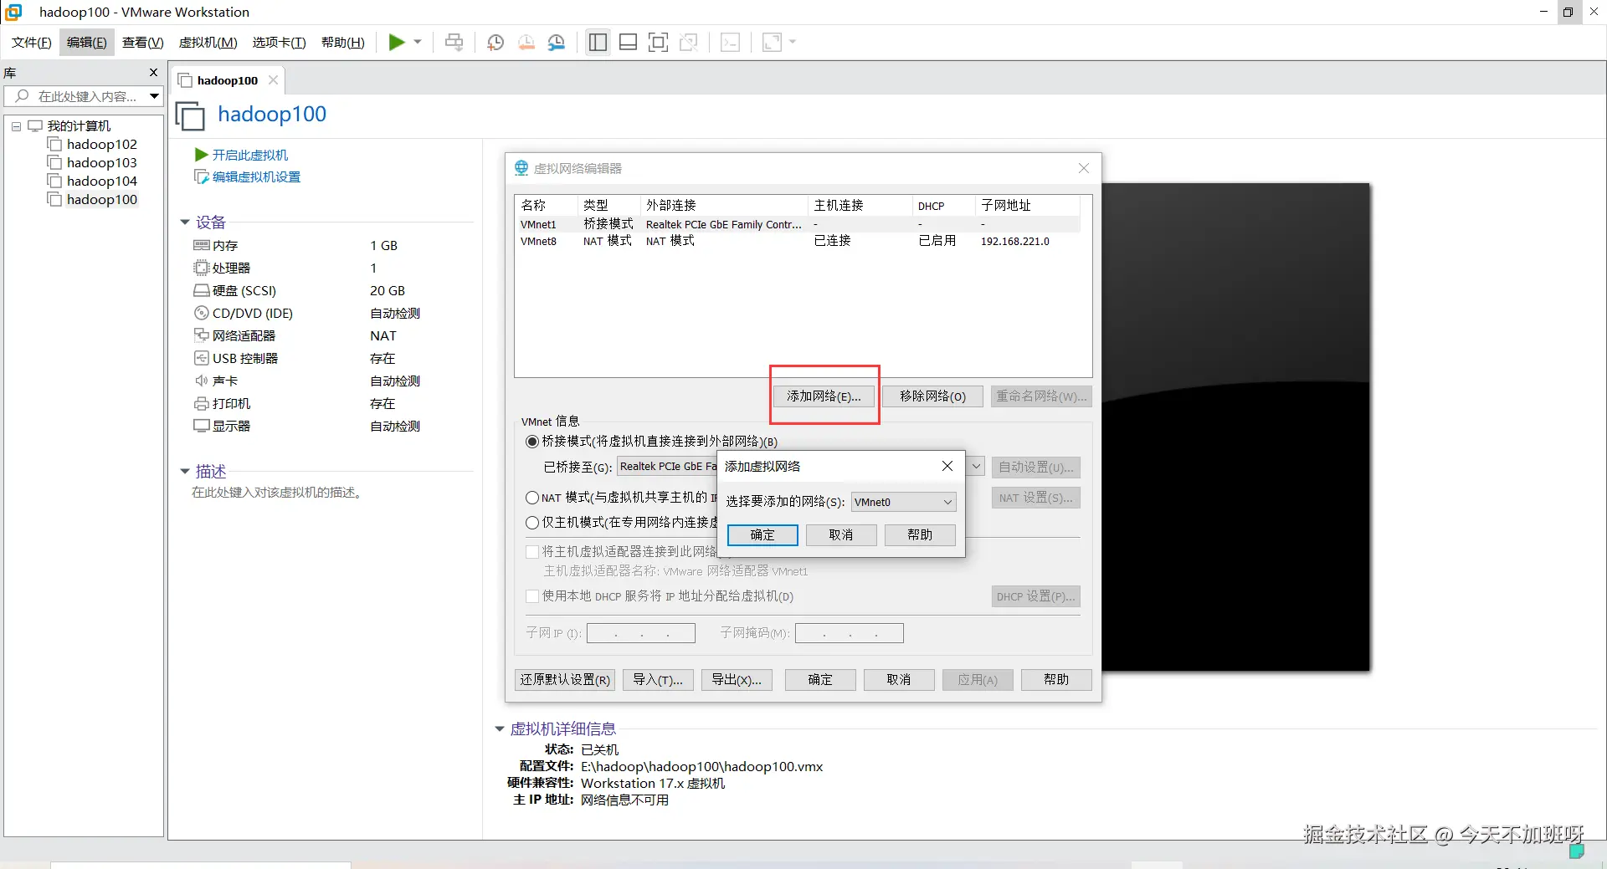Select the 桥接模式 radio button

coord(532,442)
